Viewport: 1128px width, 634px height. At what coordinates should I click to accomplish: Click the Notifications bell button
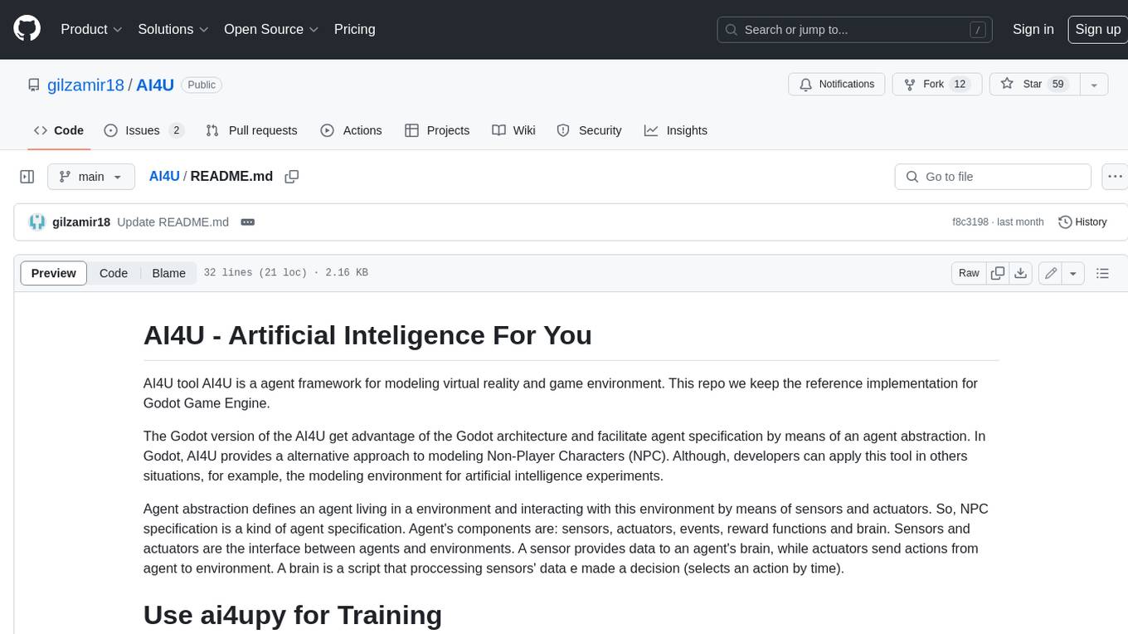[836, 85]
